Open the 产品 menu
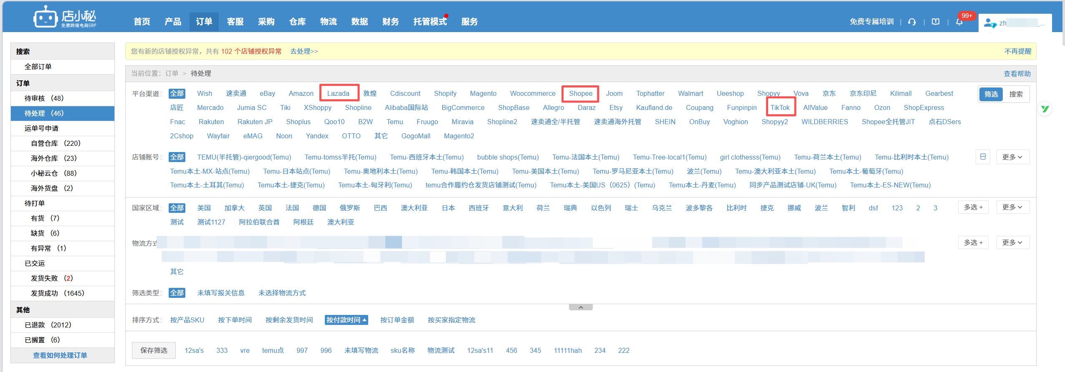Image resolution: width=1065 pixels, height=372 pixels. coord(173,22)
